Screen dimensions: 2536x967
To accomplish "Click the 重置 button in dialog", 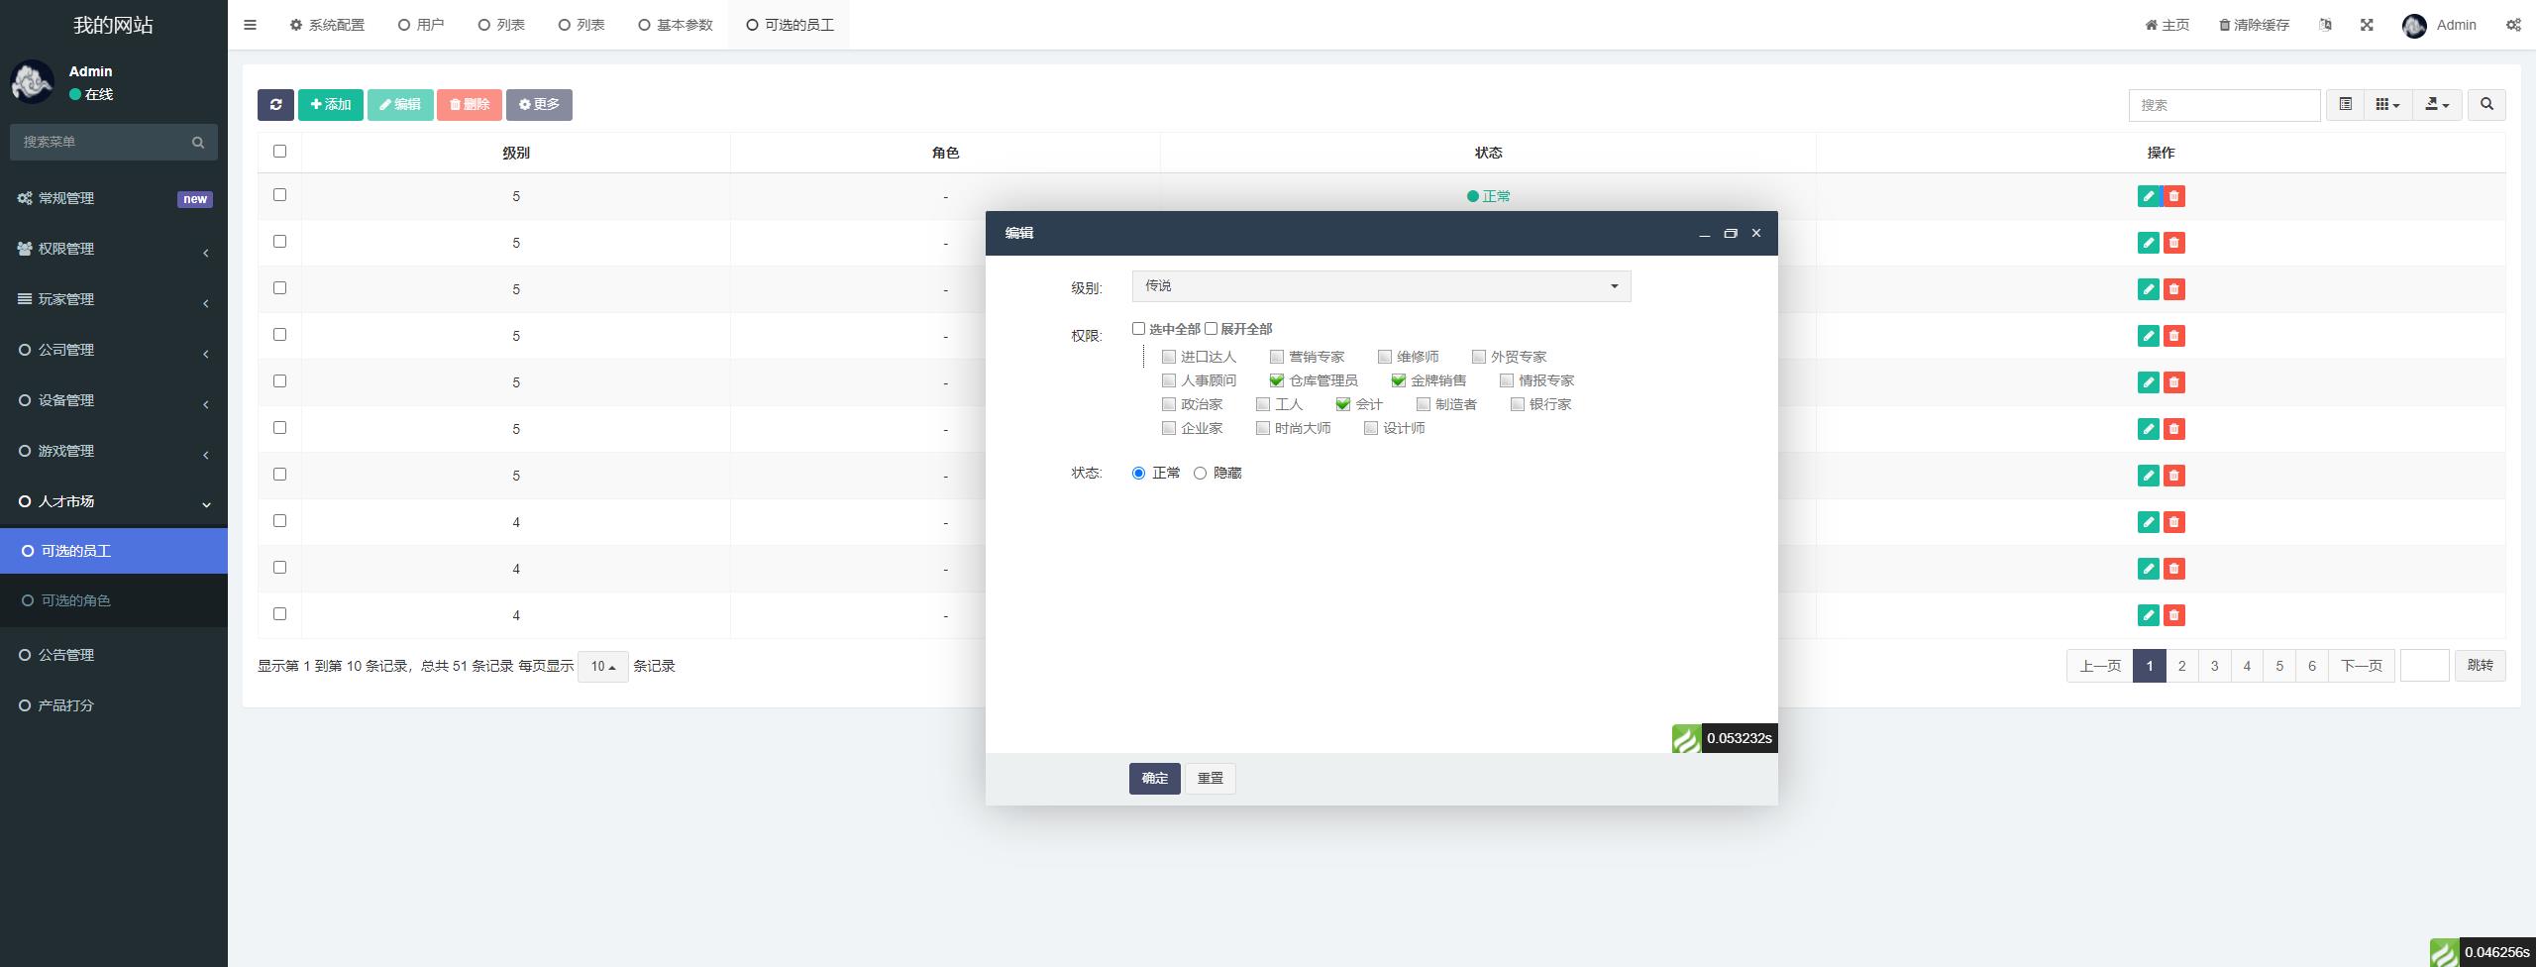I will (1210, 779).
